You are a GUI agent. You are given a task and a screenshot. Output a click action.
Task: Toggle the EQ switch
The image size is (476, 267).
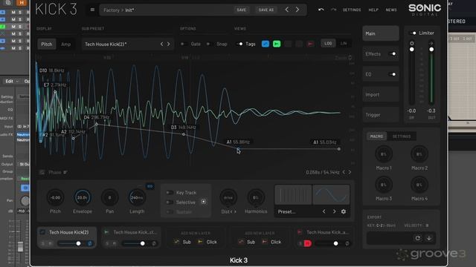point(393,74)
